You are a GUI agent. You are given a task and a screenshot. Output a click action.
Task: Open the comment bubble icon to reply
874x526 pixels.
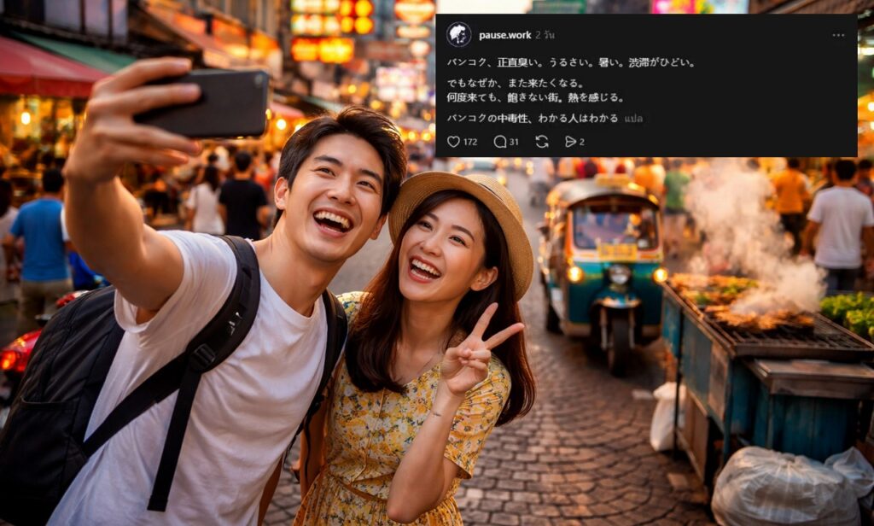[500, 142]
